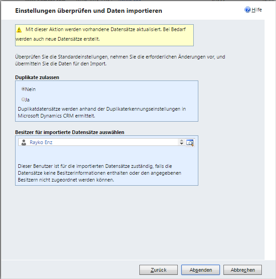
Task: Click the yellow warning triangle icon
Action: (x=19, y=30)
